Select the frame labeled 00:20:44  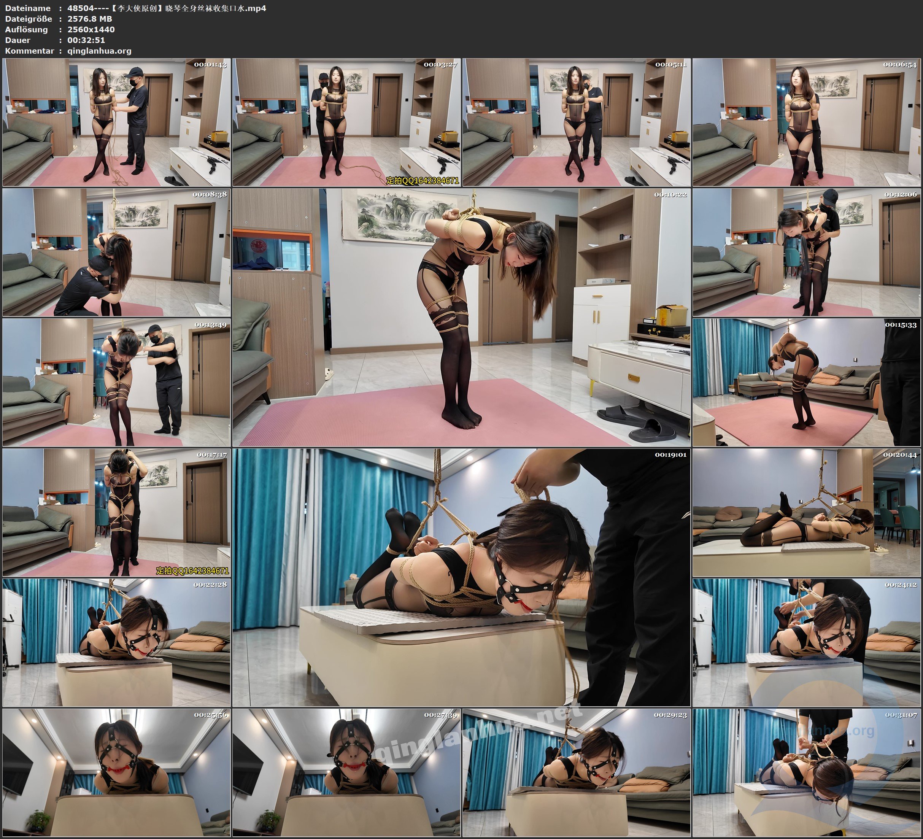[806, 512]
